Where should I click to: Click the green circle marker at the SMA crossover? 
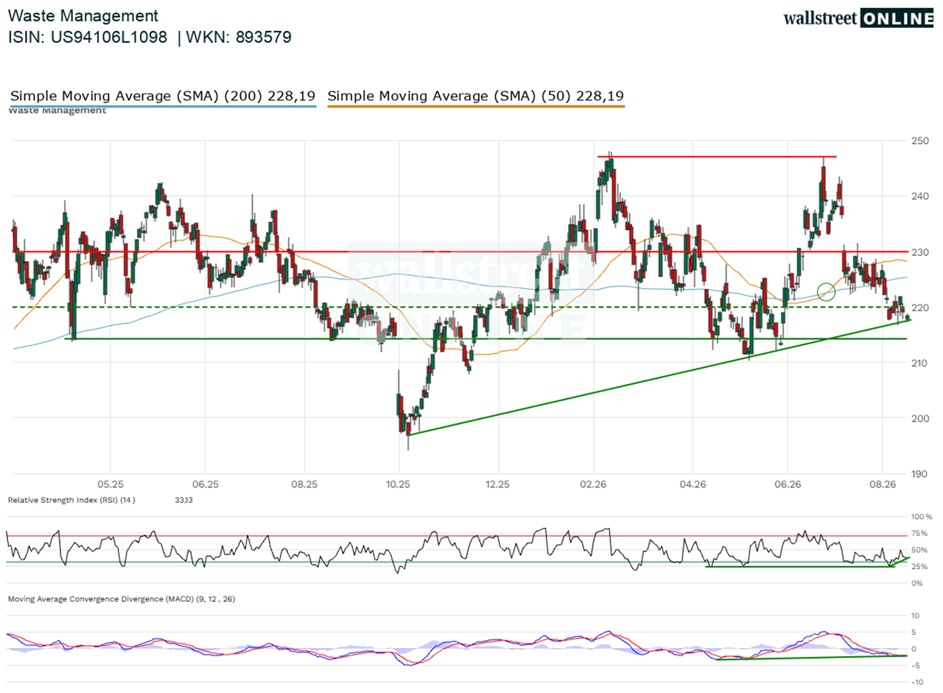[x=826, y=291]
